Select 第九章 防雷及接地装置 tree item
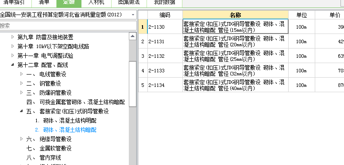The height and width of the screenshot is (165, 344). [x=45, y=37]
